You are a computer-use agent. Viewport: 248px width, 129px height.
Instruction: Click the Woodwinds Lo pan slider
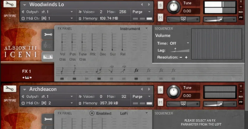(183, 19)
